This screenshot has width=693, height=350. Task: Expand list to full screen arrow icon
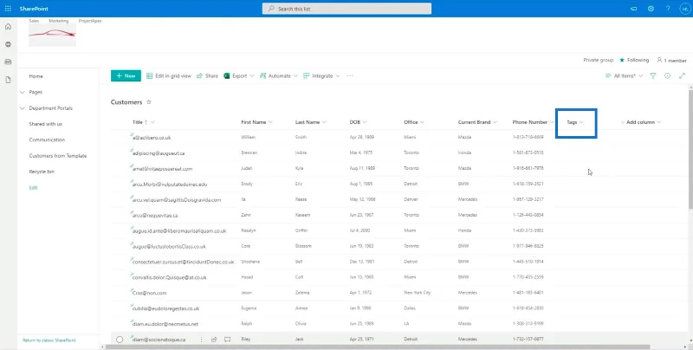[682, 76]
